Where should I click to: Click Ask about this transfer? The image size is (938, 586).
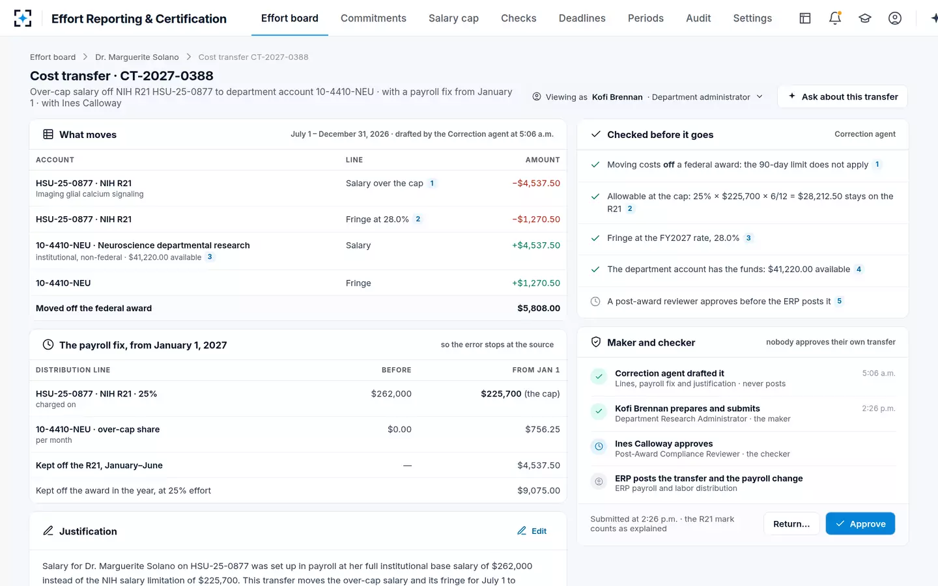point(843,96)
